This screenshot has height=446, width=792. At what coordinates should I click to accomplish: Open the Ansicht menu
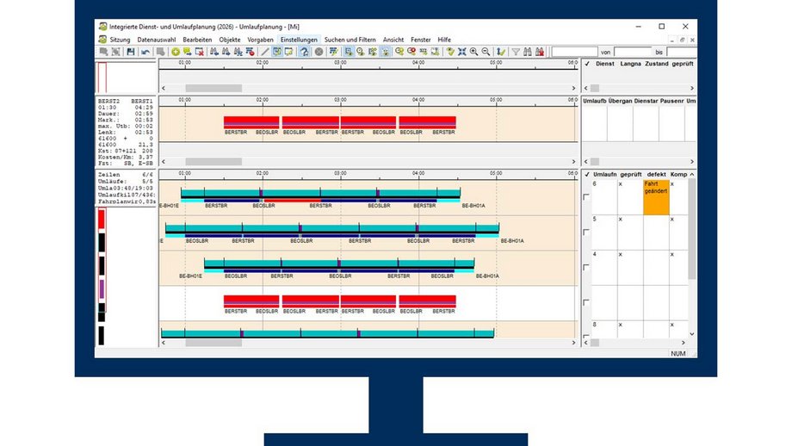(393, 40)
